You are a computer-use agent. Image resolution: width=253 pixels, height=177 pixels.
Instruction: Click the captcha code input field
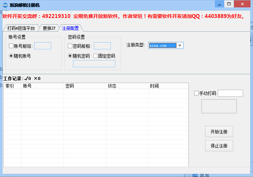tap(230, 93)
